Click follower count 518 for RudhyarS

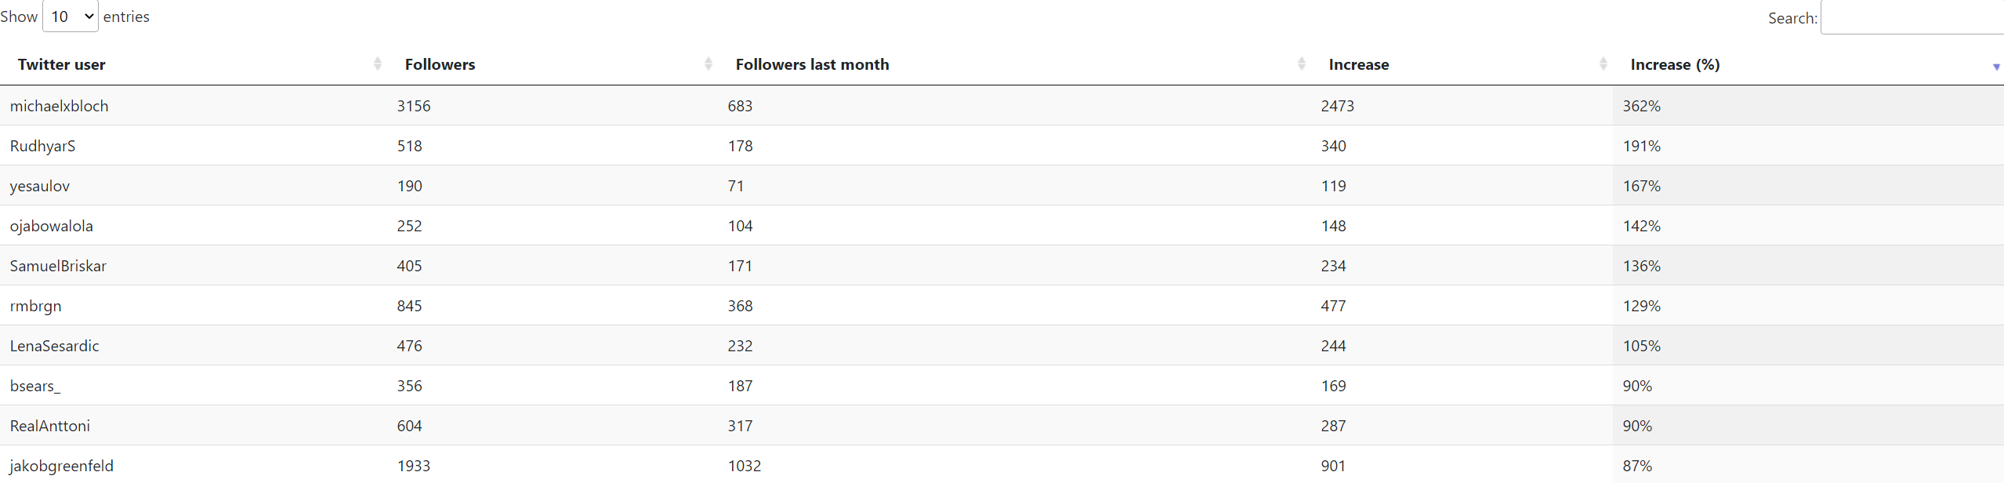point(409,146)
